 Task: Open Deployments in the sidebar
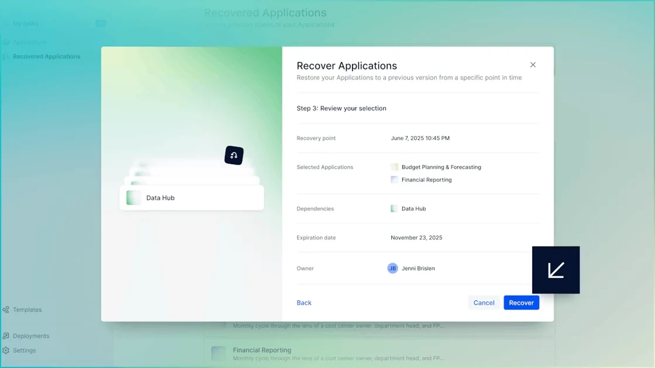pos(31,336)
